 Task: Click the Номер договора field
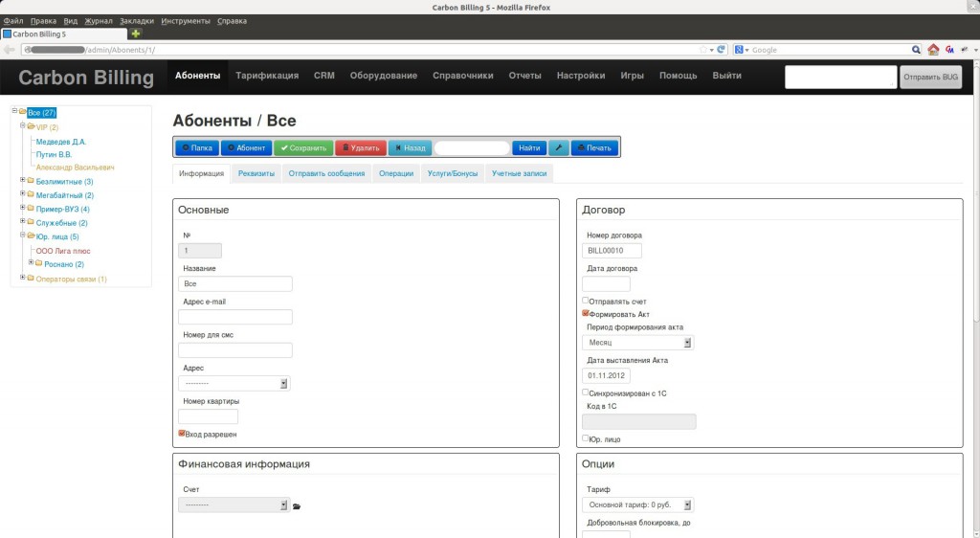[612, 251]
